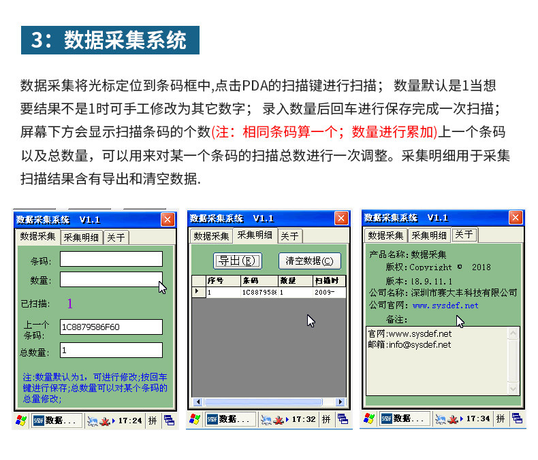Click horizontal scrollbar right arrow in grid
The width and height of the screenshot is (538, 460).
click(341, 401)
